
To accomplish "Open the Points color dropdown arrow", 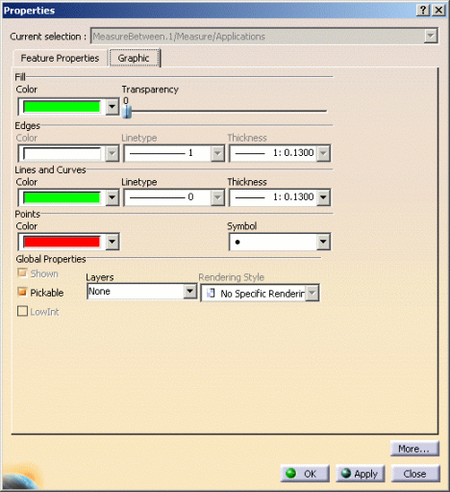I will (112, 242).
